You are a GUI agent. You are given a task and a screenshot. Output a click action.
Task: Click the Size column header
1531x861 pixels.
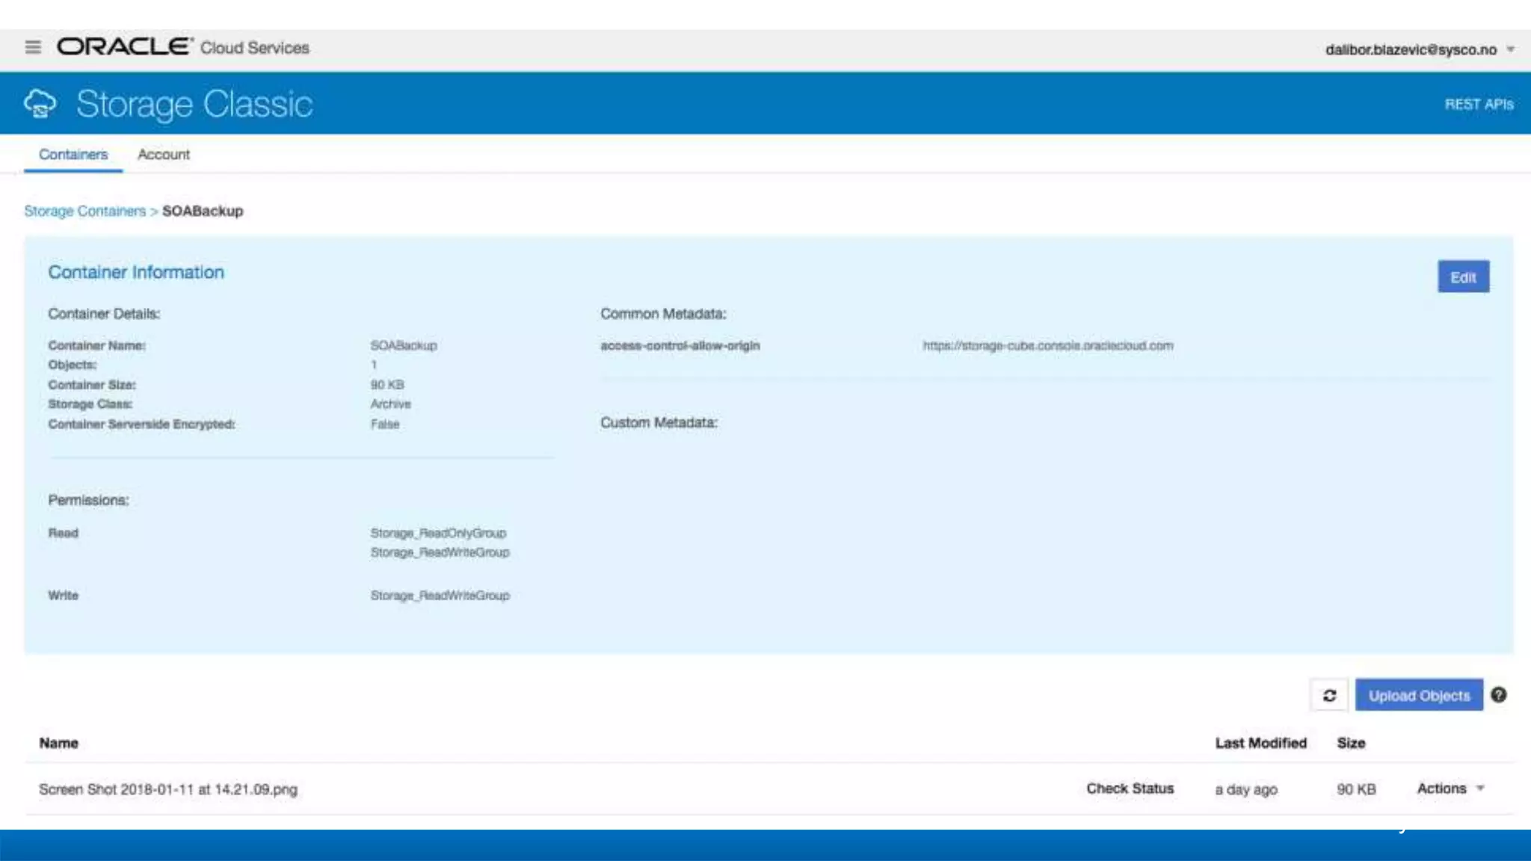point(1351,743)
